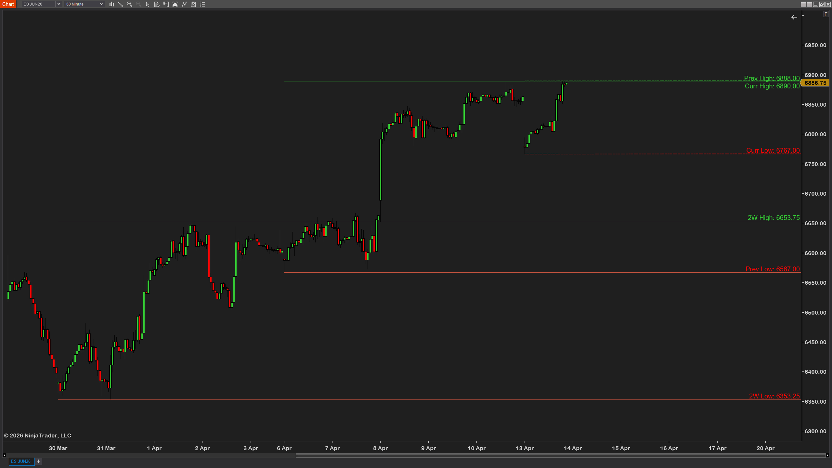832x468 pixels.
Task: Activate the Zoom In tool
Action: point(130,4)
